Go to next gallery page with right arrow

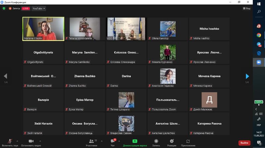pos(247,76)
